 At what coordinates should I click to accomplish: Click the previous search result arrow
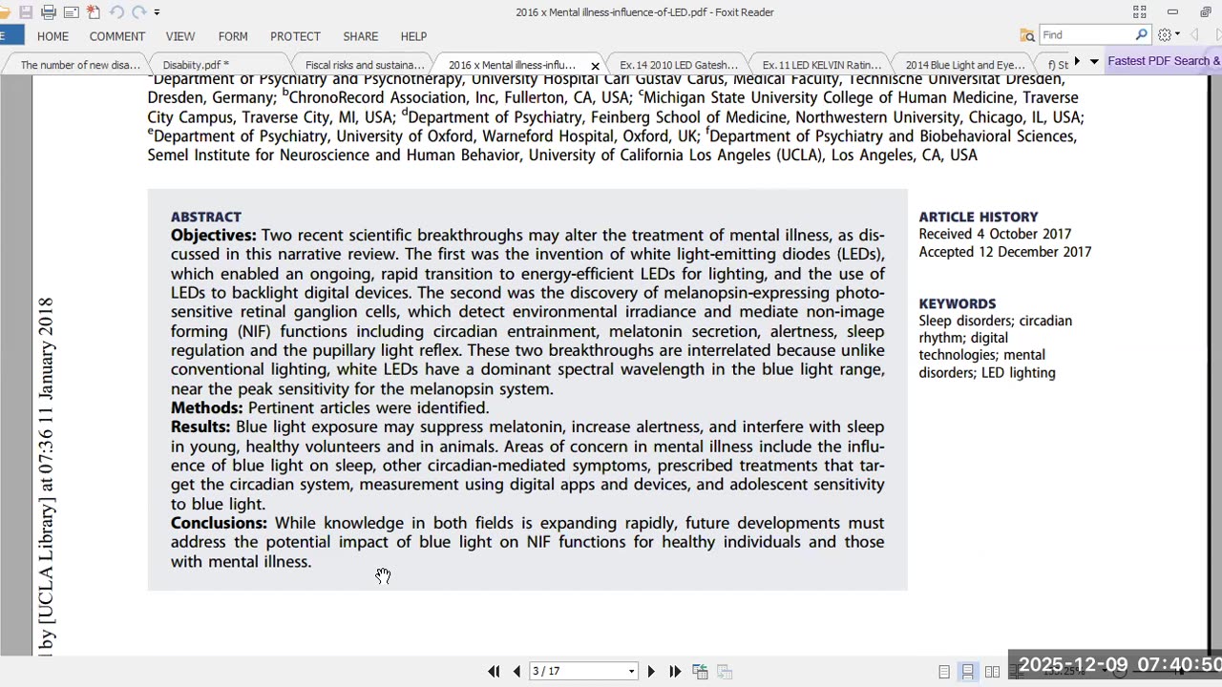coord(1193,35)
